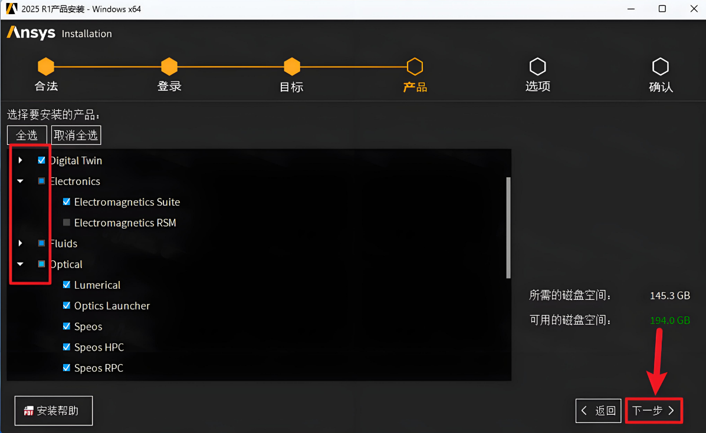Expand the Fluids tree node
Screen dimensions: 706x433
tap(20, 243)
